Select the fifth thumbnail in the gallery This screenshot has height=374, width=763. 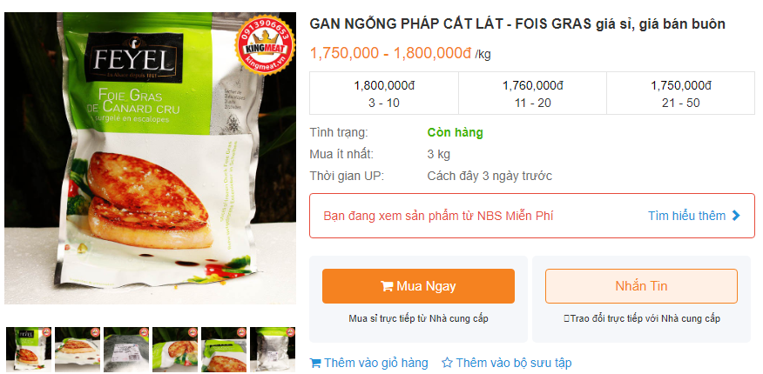pos(224,350)
